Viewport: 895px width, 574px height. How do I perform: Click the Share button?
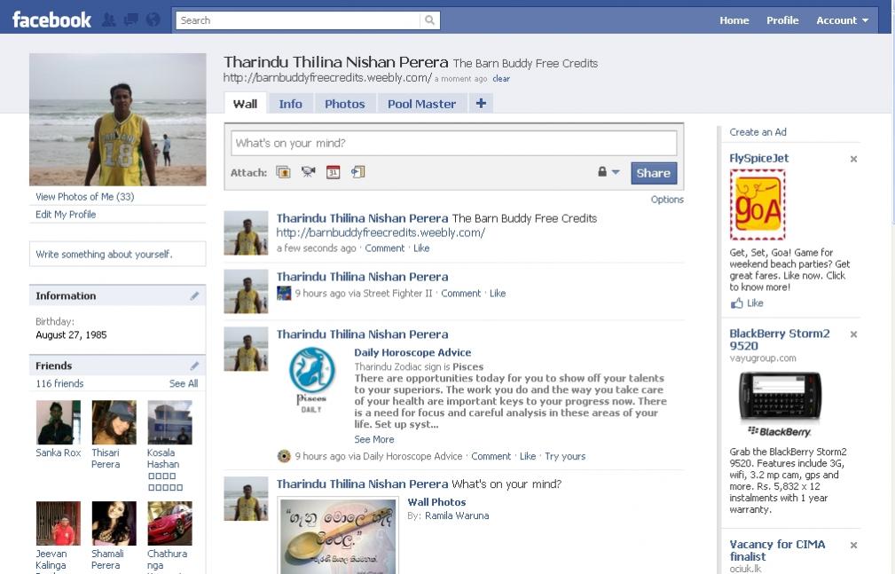click(x=654, y=173)
